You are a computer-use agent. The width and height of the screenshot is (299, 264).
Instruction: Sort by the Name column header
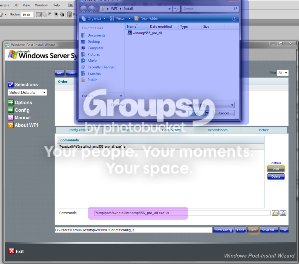[x=137, y=27]
